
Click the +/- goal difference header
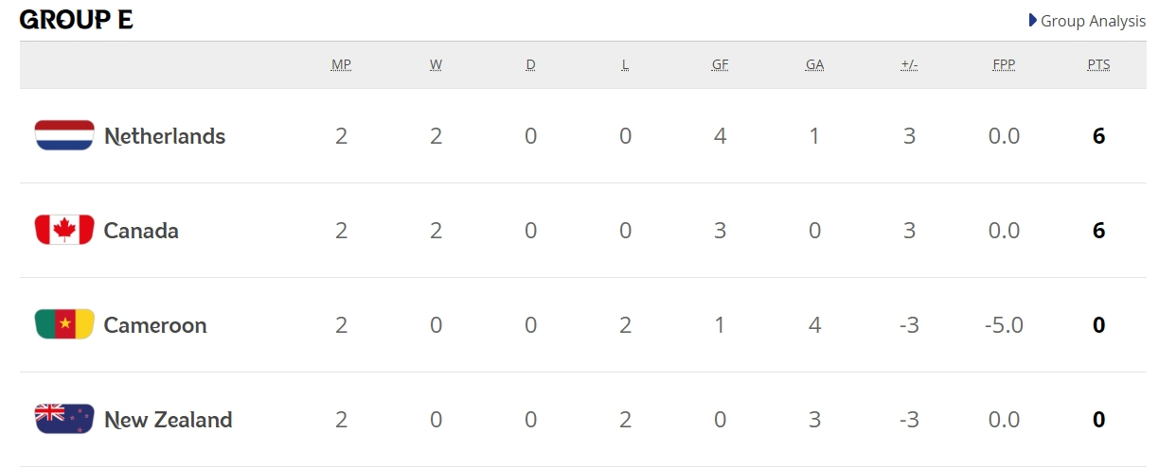tap(909, 65)
